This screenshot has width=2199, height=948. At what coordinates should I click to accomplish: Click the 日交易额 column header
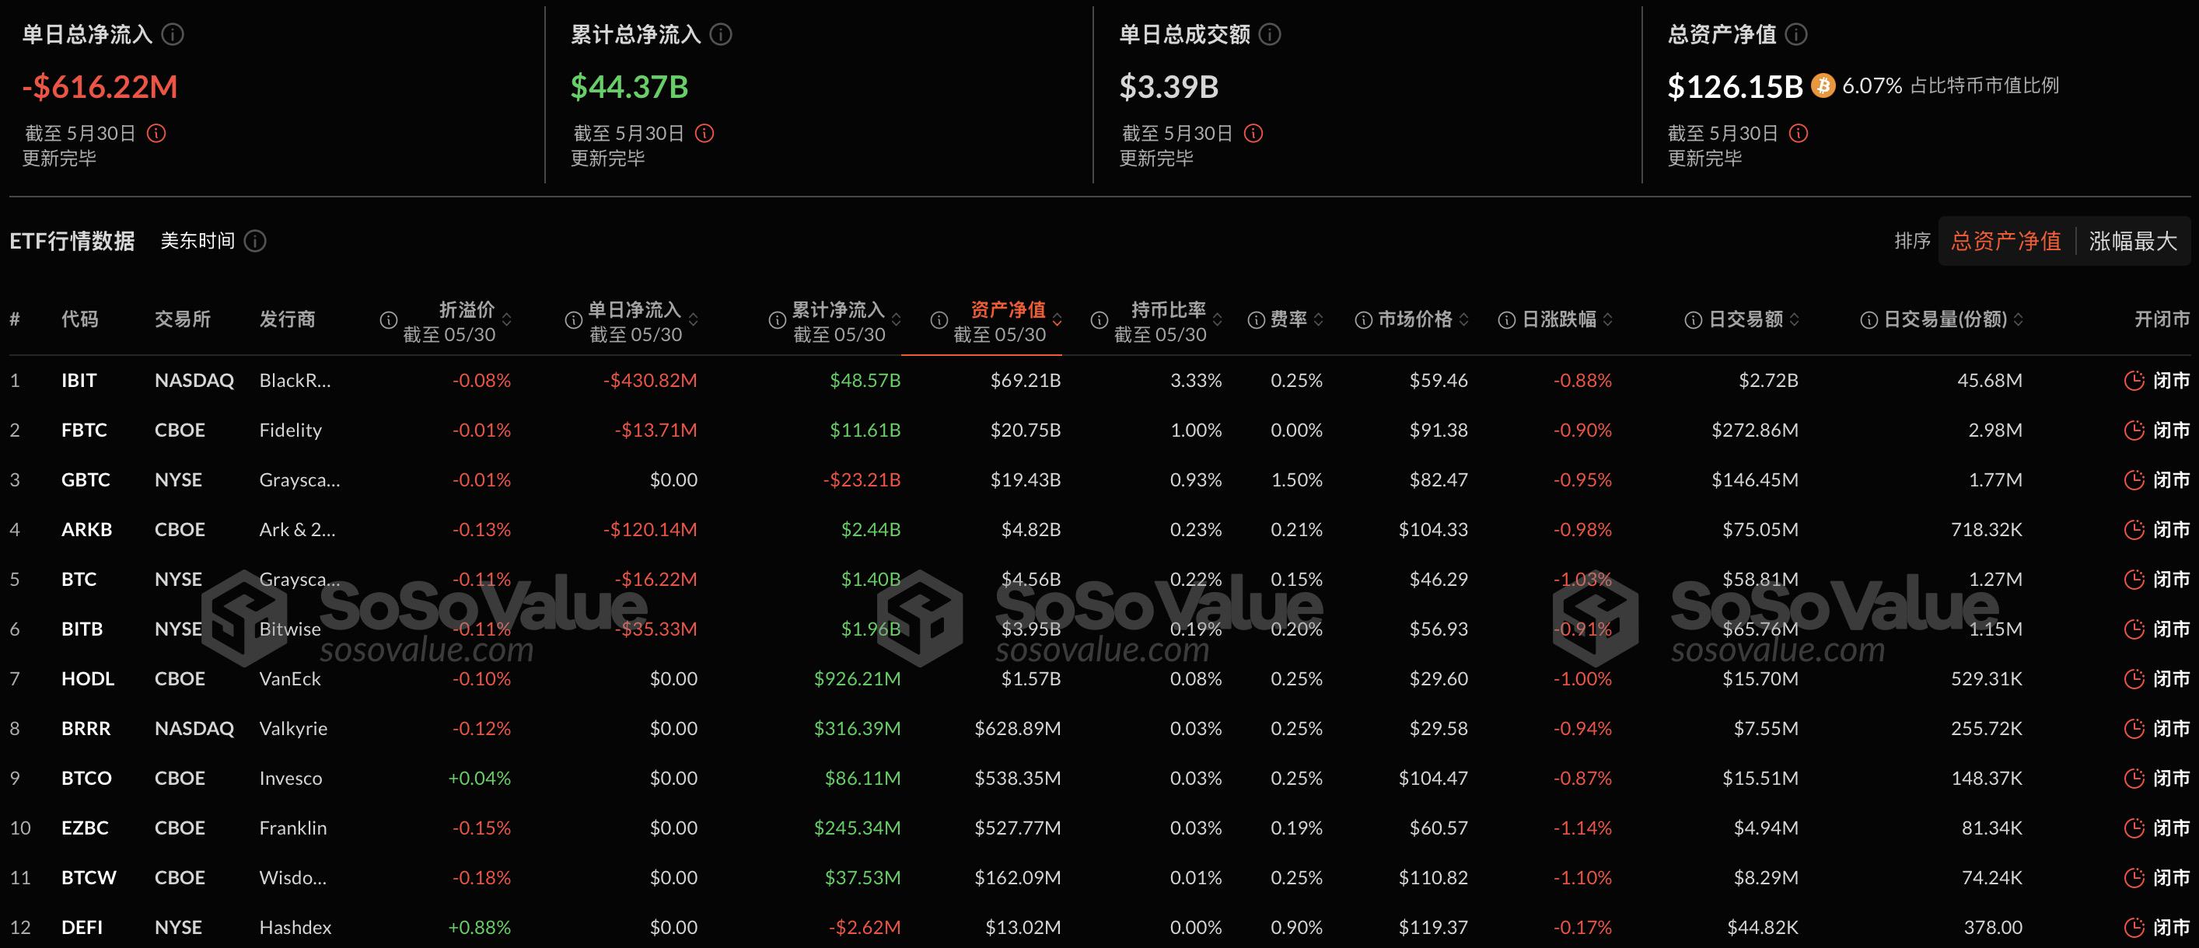pyautogui.click(x=1746, y=320)
